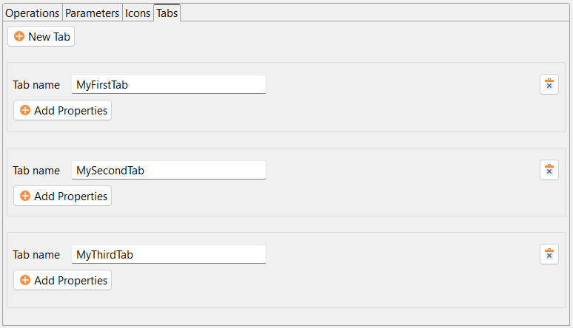The image size is (573, 328).
Task: Go to the Icons tab
Action: point(138,13)
